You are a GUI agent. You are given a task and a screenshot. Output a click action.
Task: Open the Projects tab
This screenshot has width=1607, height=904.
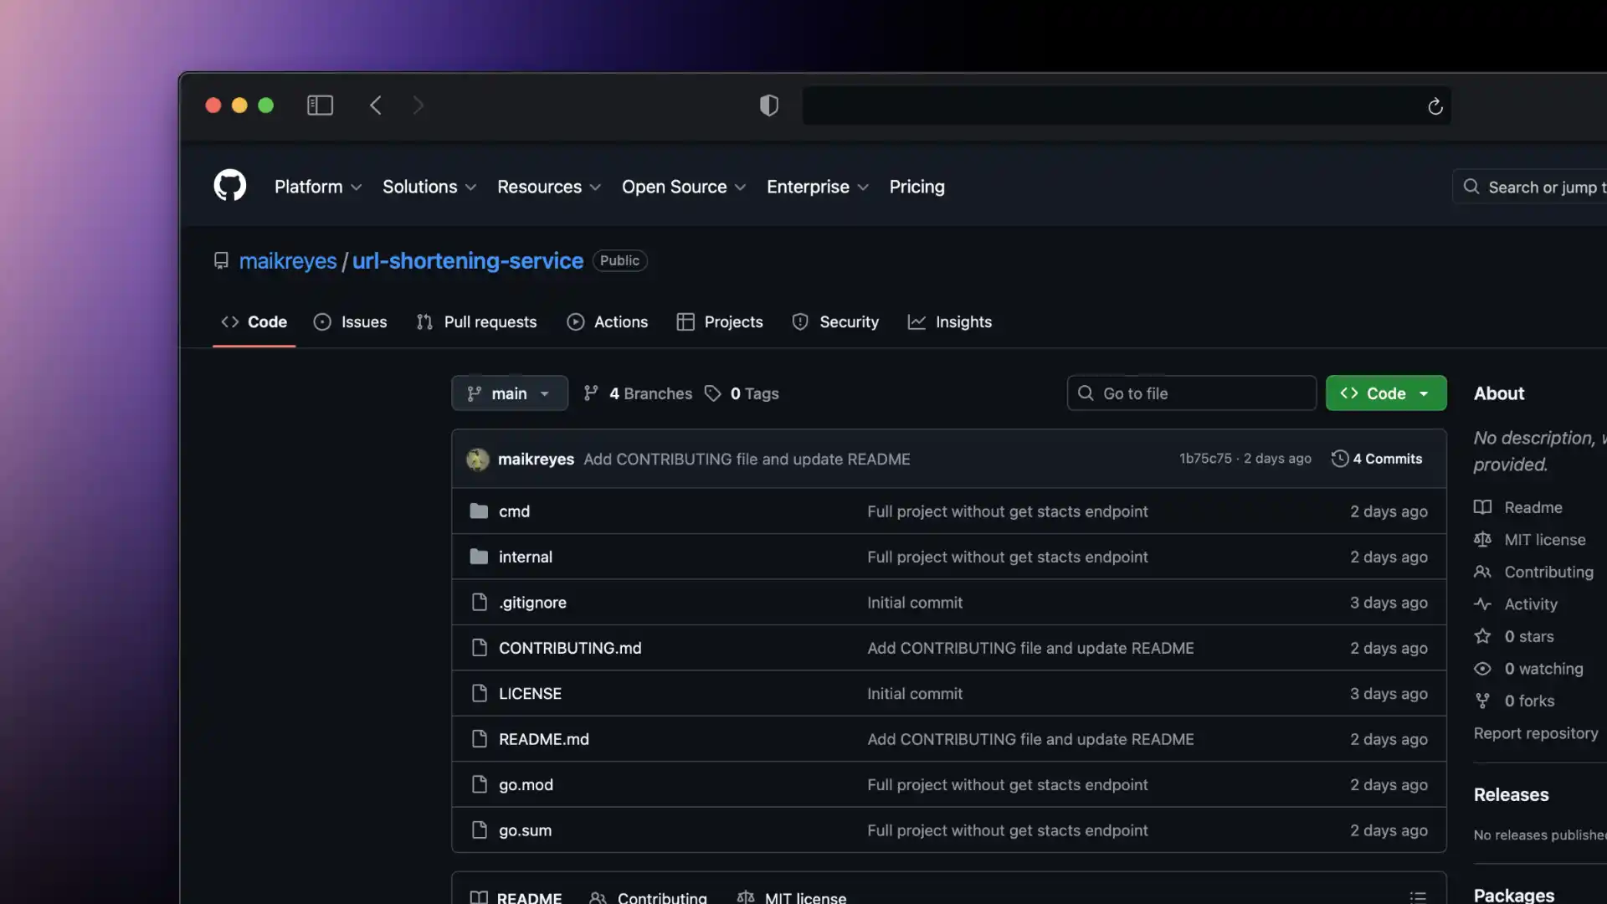[x=720, y=322]
